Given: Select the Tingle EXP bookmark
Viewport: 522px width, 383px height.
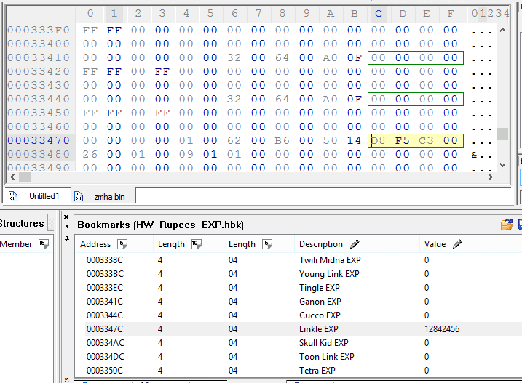Looking at the screenshot, I should pos(298,288).
